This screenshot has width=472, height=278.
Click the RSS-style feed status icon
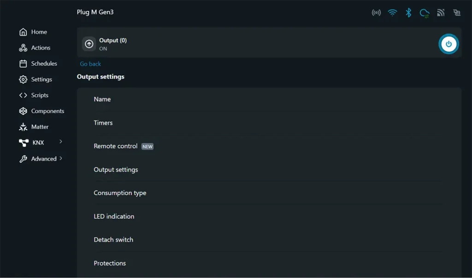[441, 12]
